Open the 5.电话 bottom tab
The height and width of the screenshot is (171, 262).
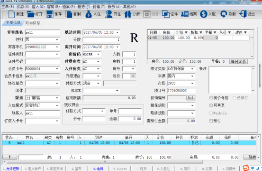click(x=98, y=169)
